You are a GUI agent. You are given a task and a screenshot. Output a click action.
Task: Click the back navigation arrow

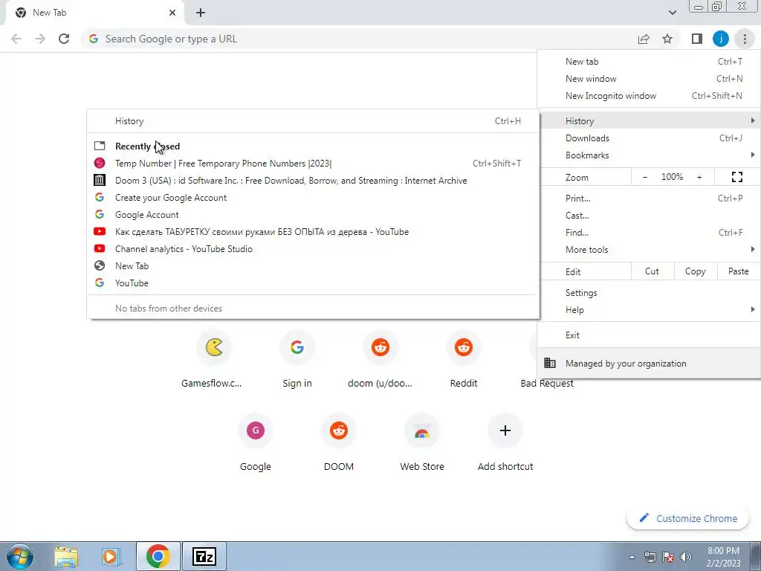16,39
